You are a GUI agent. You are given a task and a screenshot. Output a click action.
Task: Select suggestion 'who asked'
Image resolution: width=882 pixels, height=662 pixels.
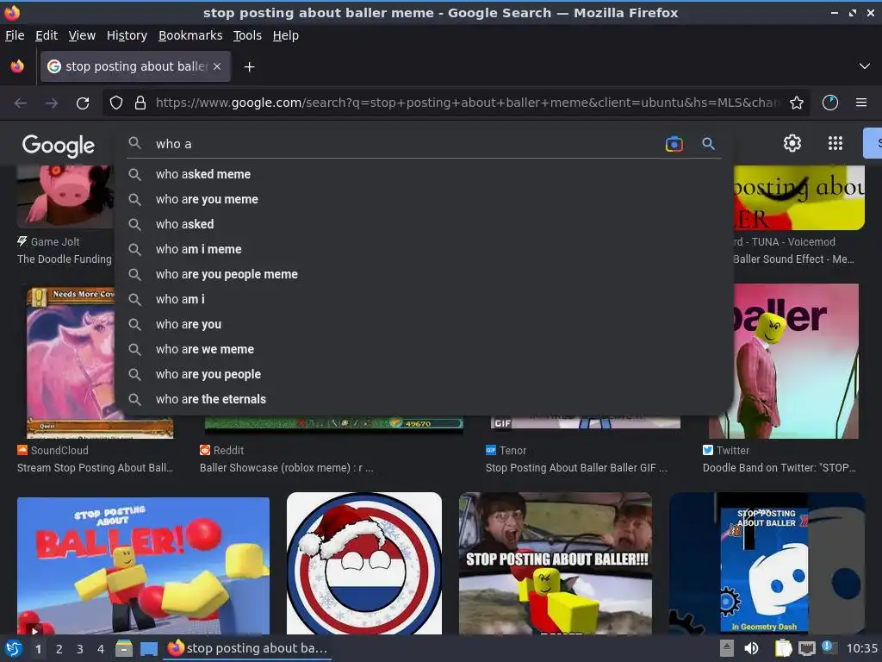pyautogui.click(x=422, y=224)
